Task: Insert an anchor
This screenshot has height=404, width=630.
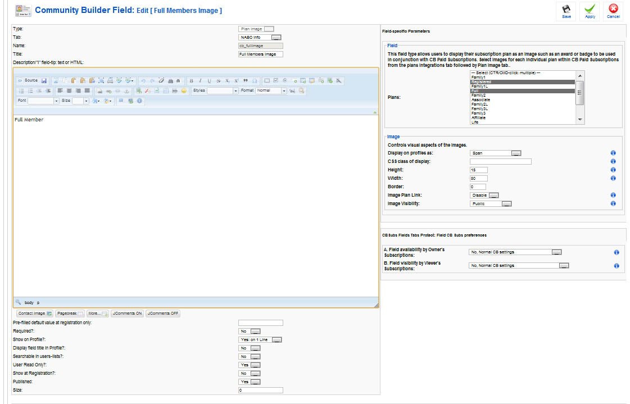Action: [126, 91]
